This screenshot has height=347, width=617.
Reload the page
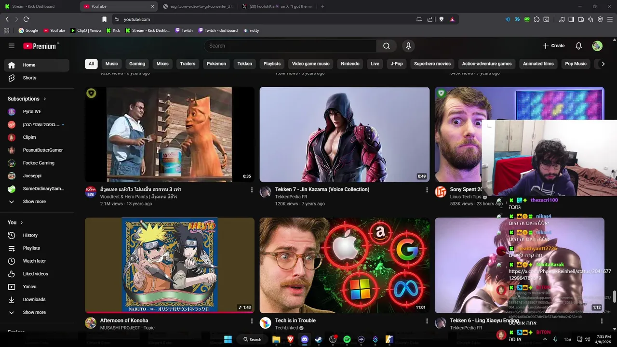pyautogui.click(x=26, y=19)
